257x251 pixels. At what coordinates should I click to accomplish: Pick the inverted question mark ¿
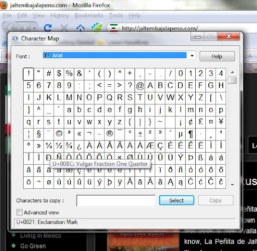(x=79, y=146)
